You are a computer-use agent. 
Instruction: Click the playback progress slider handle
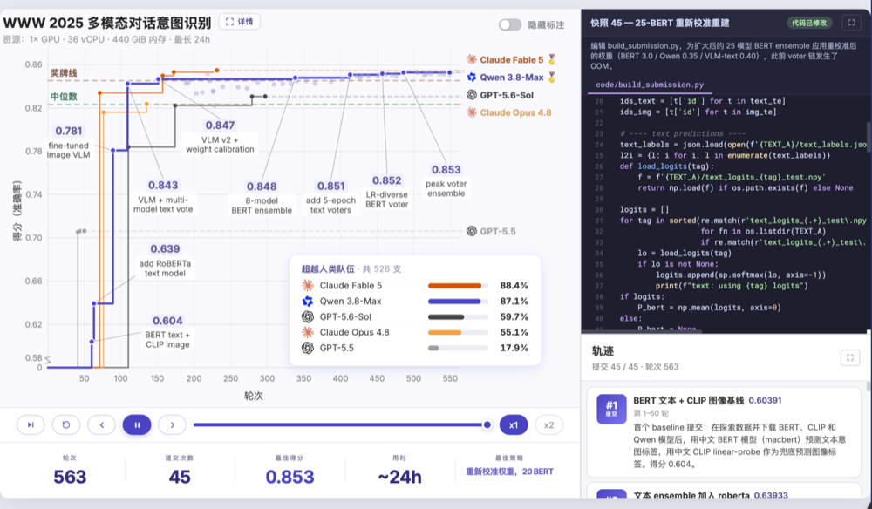[x=487, y=424]
